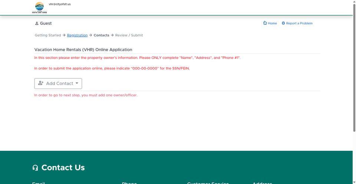Click the headset icon beside Contact Us
The height and width of the screenshot is (184, 356).
pyautogui.click(x=35, y=168)
